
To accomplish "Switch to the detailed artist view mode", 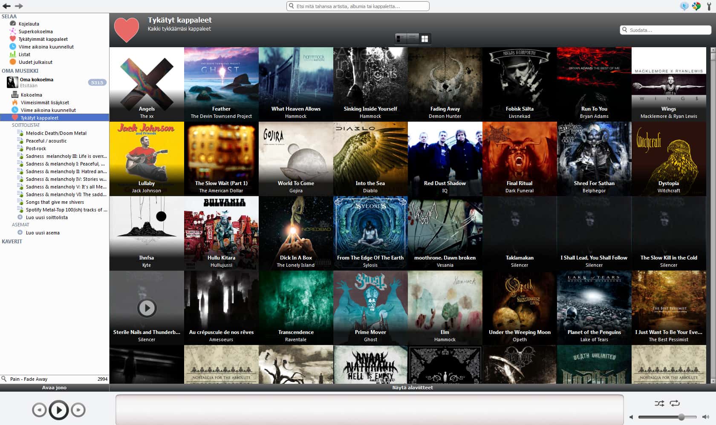I will (401, 39).
